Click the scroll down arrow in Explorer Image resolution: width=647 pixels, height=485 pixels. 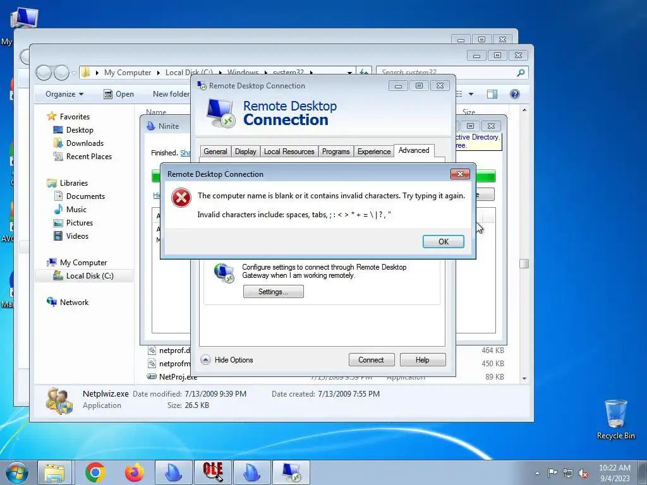coord(524,378)
